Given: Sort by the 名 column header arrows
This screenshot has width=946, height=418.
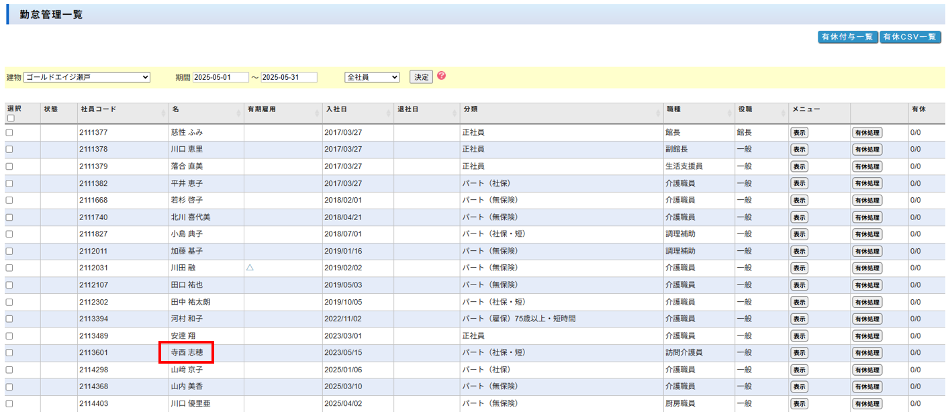Looking at the screenshot, I should [x=239, y=113].
